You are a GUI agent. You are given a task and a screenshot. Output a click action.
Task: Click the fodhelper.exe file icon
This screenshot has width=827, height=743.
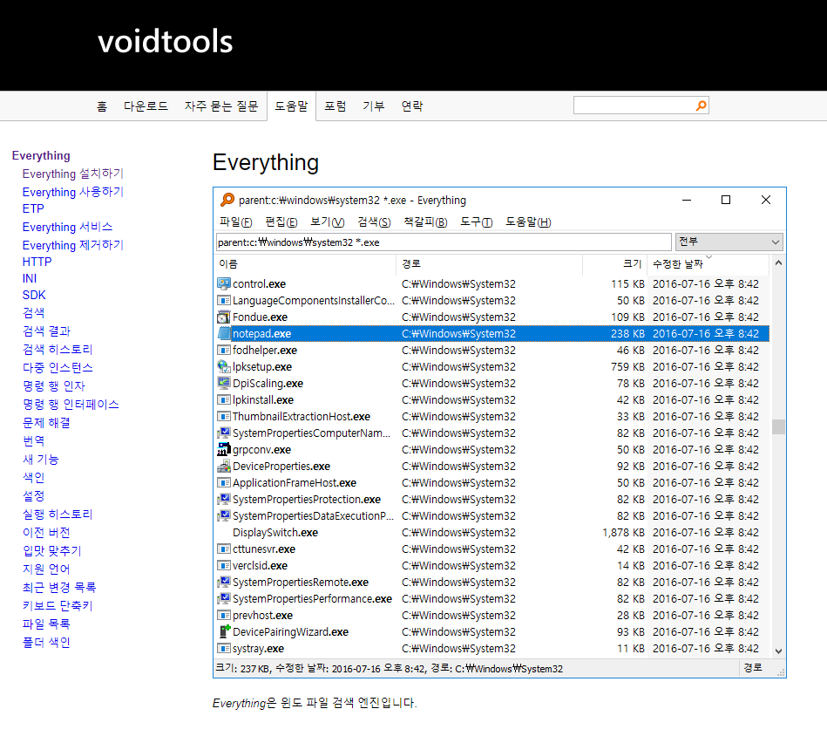pyautogui.click(x=224, y=351)
